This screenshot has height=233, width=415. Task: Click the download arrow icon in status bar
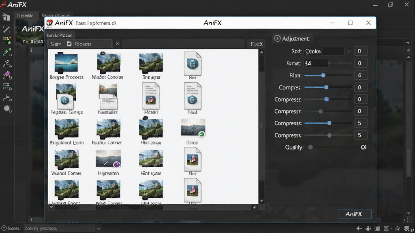368,228
